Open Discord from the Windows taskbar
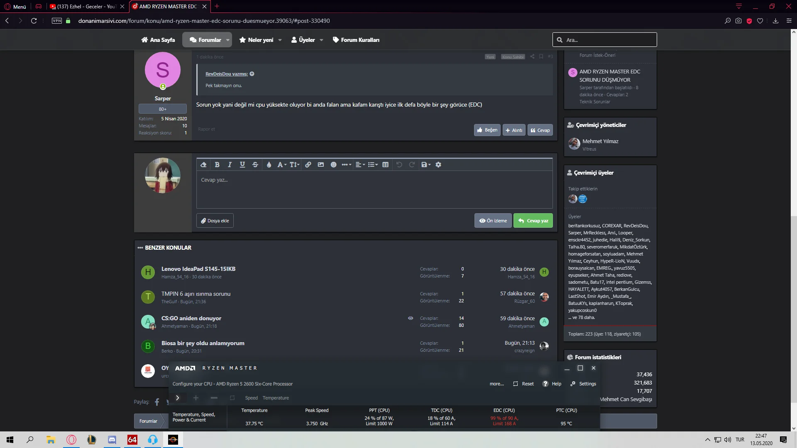This screenshot has height=448, width=797. (112, 440)
